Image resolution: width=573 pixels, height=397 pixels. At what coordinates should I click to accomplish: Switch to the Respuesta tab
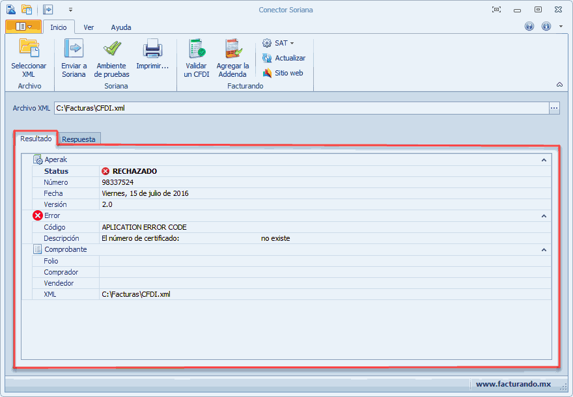[79, 139]
